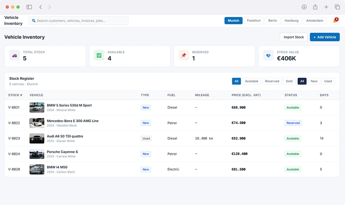Open the Mercedes-Benz E 300 thumbnail
The height and width of the screenshot is (205, 345).
tap(37, 123)
